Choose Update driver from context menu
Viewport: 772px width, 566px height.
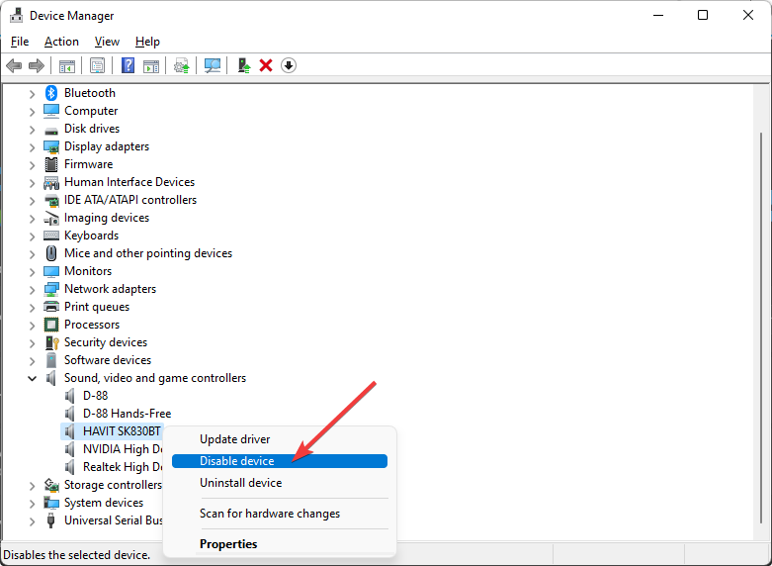[x=280, y=439]
